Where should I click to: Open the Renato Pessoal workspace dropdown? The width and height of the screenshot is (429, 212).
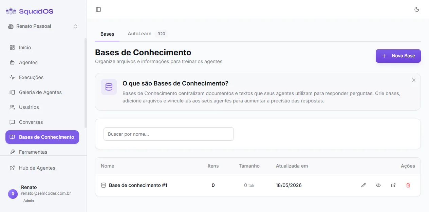coord(43,26)
